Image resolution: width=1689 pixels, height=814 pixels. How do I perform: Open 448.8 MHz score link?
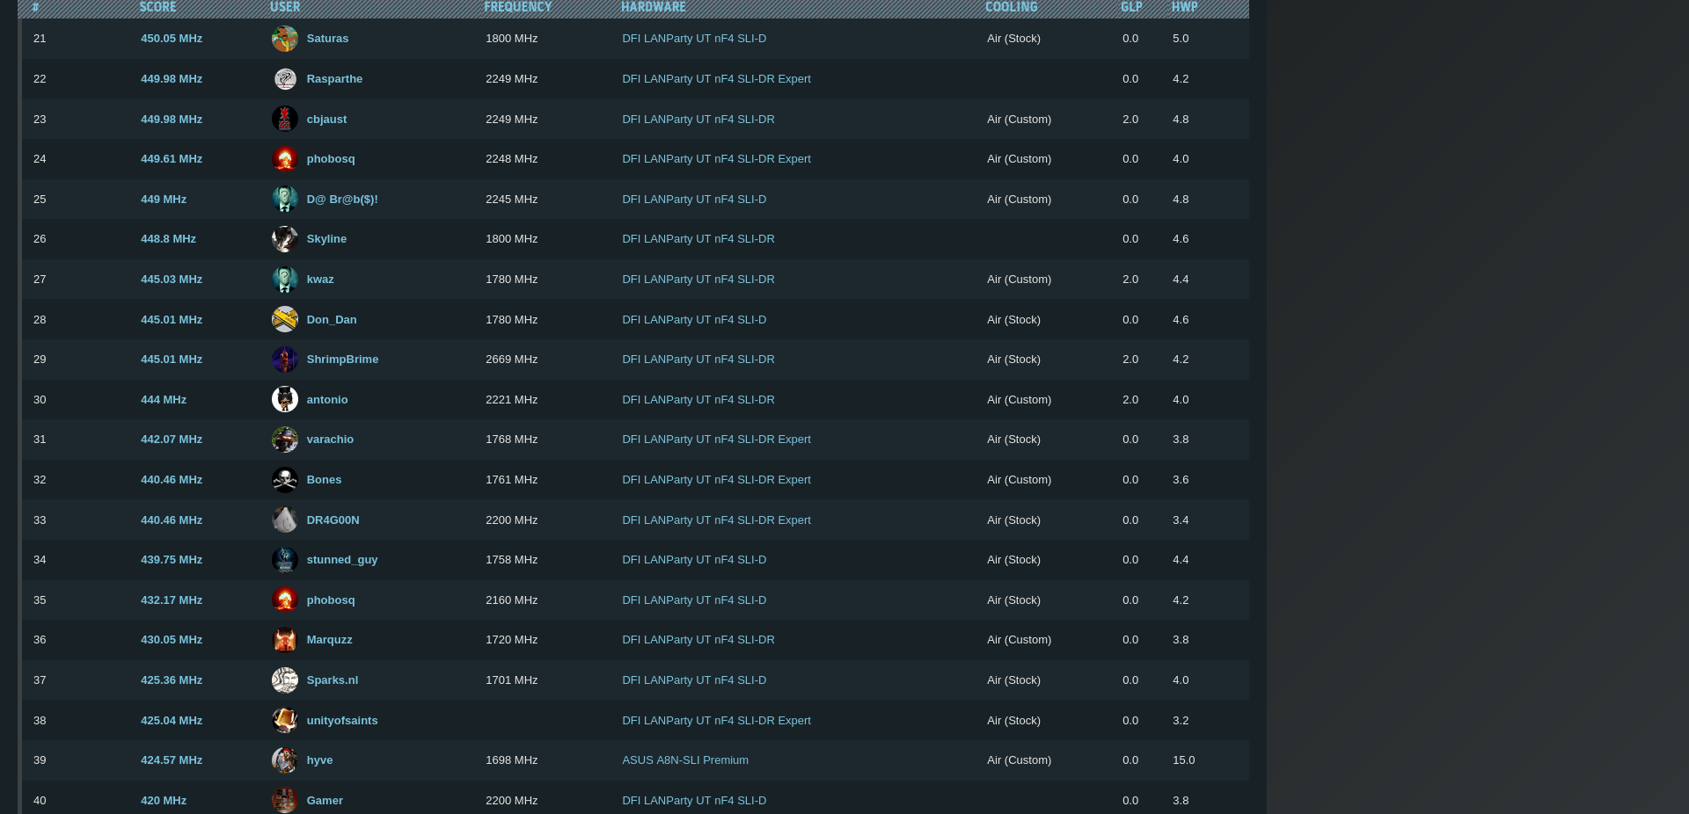pyautogui.click(x=168, y=239)
